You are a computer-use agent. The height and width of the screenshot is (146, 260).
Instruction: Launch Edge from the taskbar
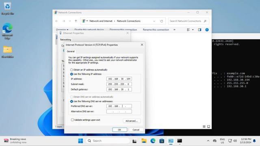(x=153, y=141)
